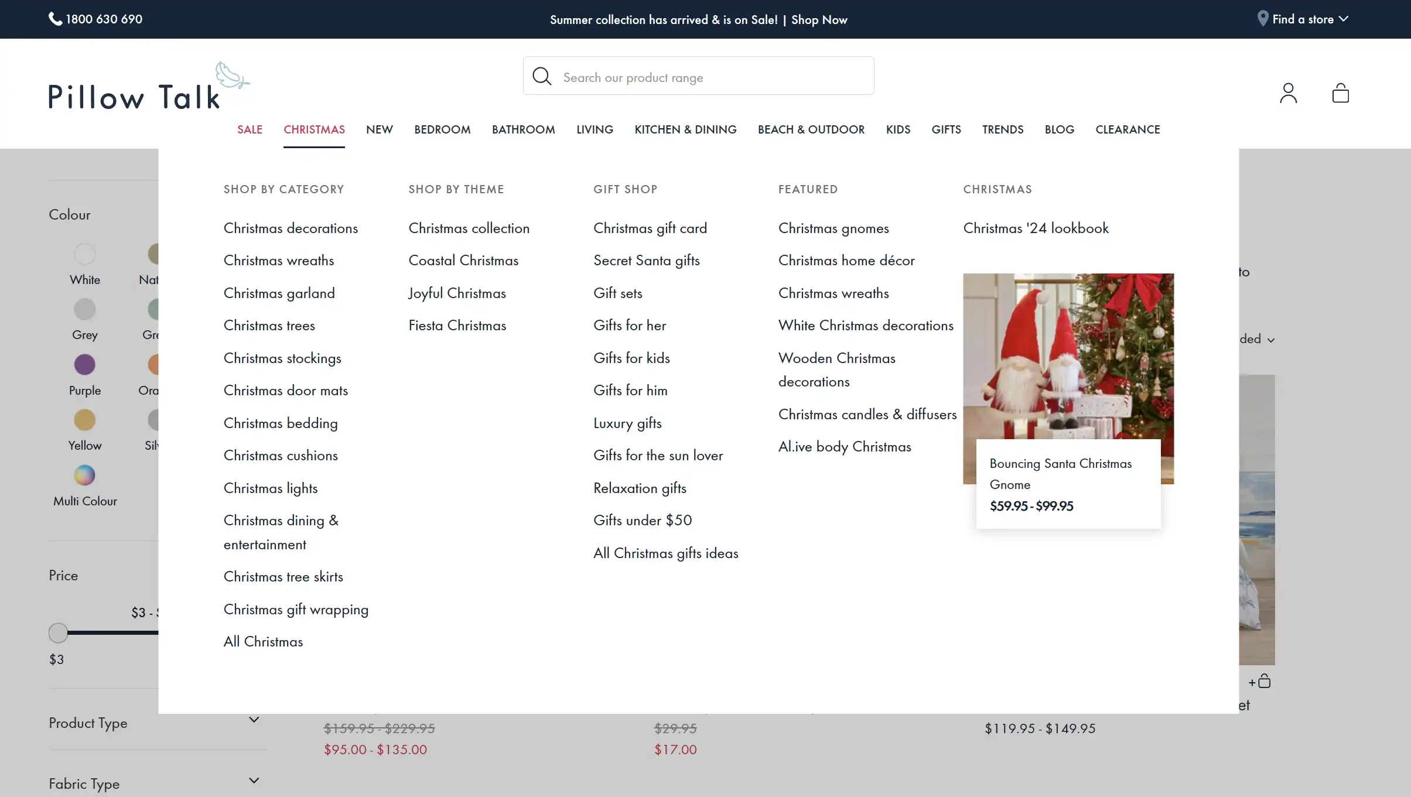Click the product search input field
This screenshot has width=1411, height=797.
(x=698, y=76)
